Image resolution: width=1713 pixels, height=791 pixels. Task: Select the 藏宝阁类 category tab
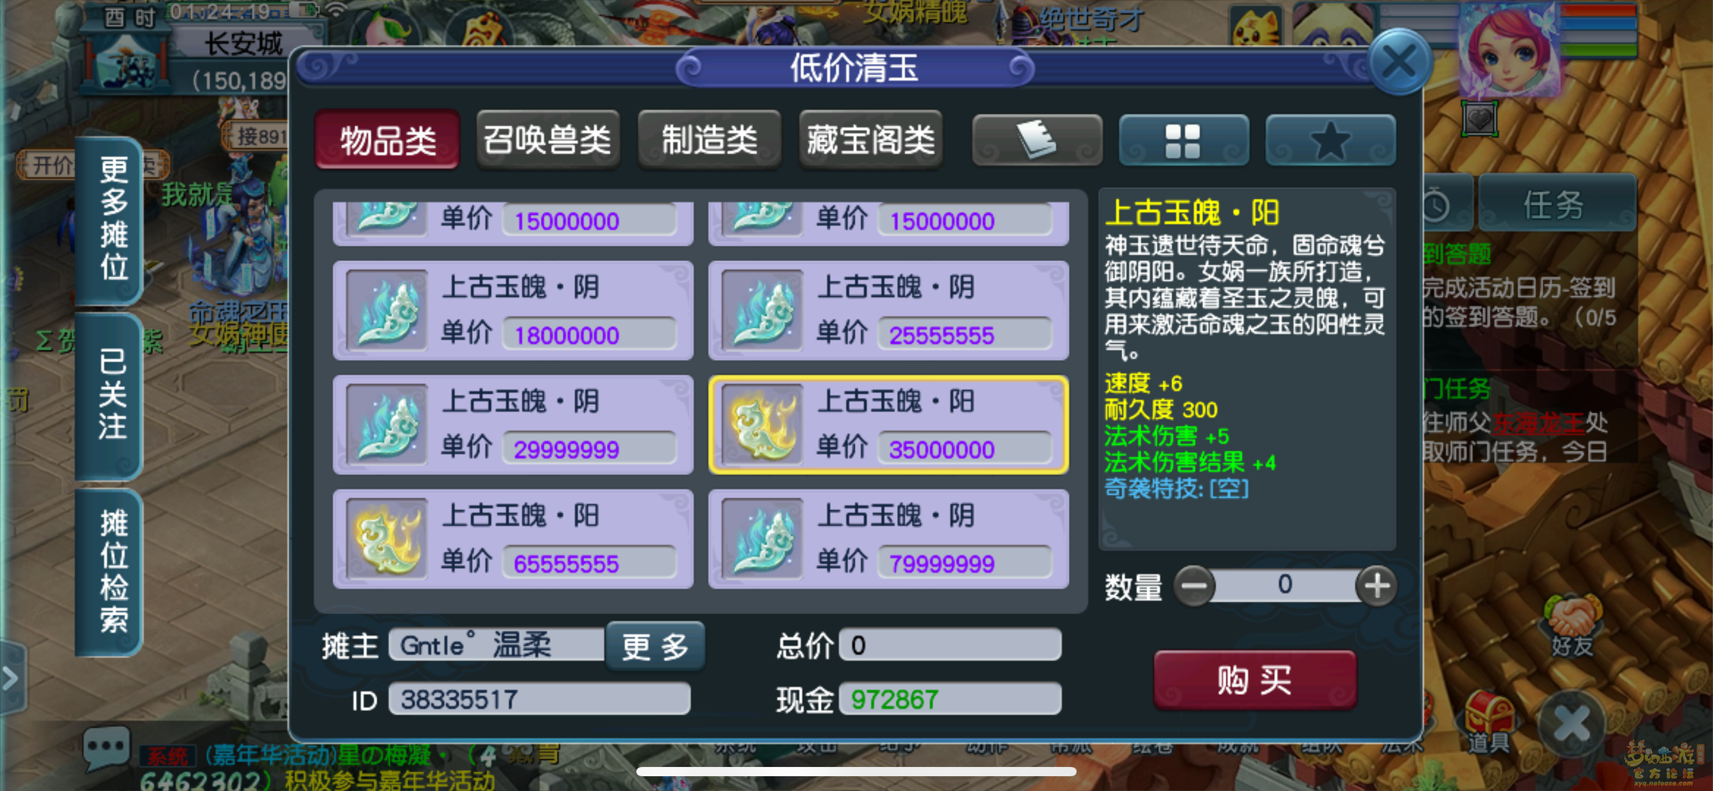click(871, 140)
